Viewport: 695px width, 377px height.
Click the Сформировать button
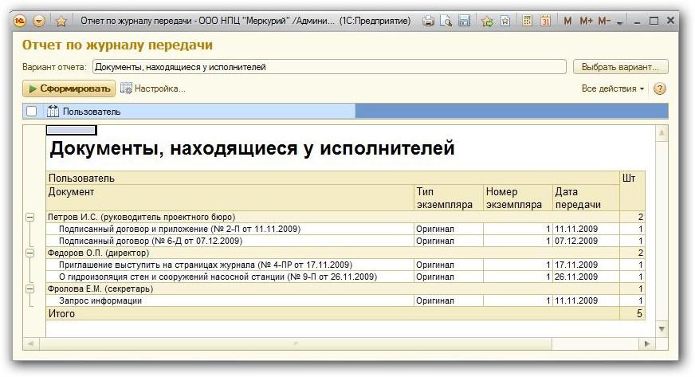69,88
